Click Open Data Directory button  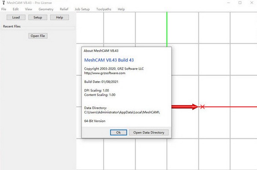pos(149,132)
